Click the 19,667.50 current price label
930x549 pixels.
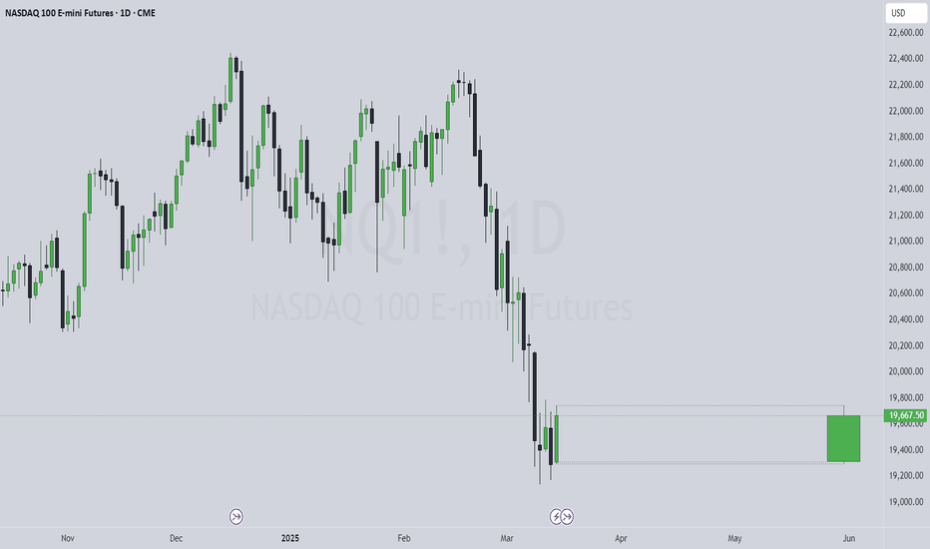[906, 415]
